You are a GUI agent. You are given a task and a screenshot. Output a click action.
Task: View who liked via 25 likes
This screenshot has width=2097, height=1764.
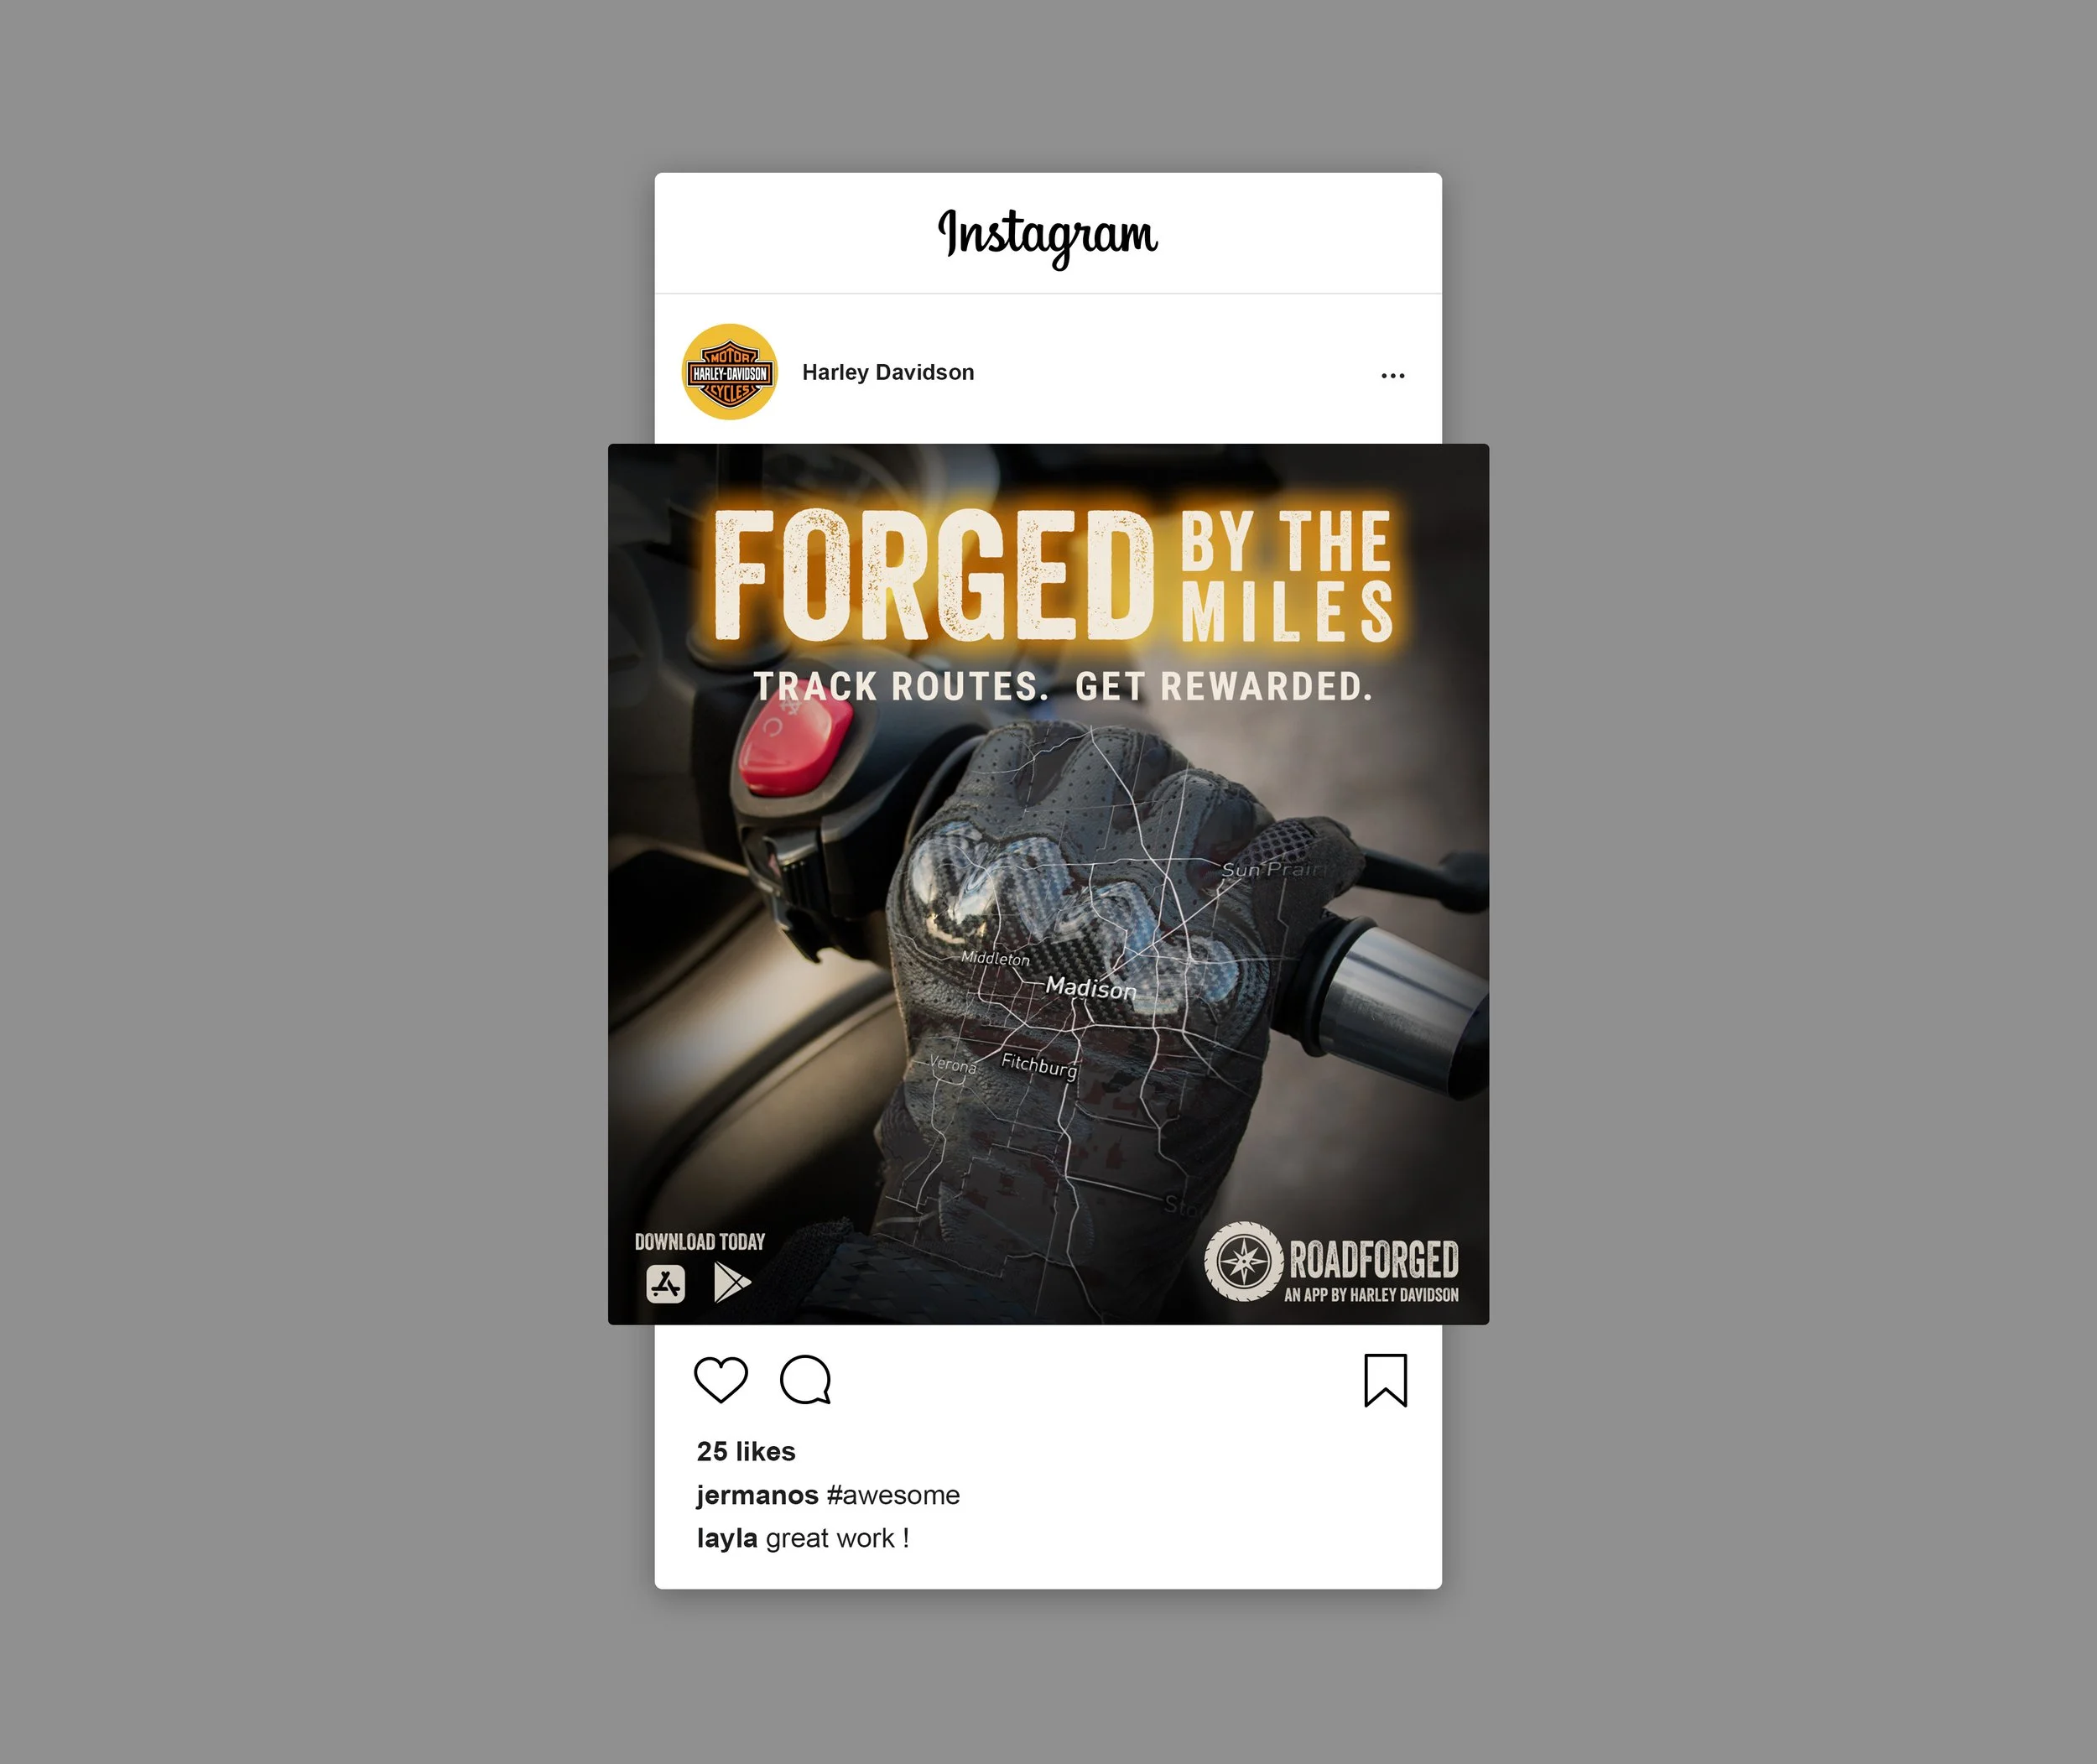click(x=746, y=1451)
